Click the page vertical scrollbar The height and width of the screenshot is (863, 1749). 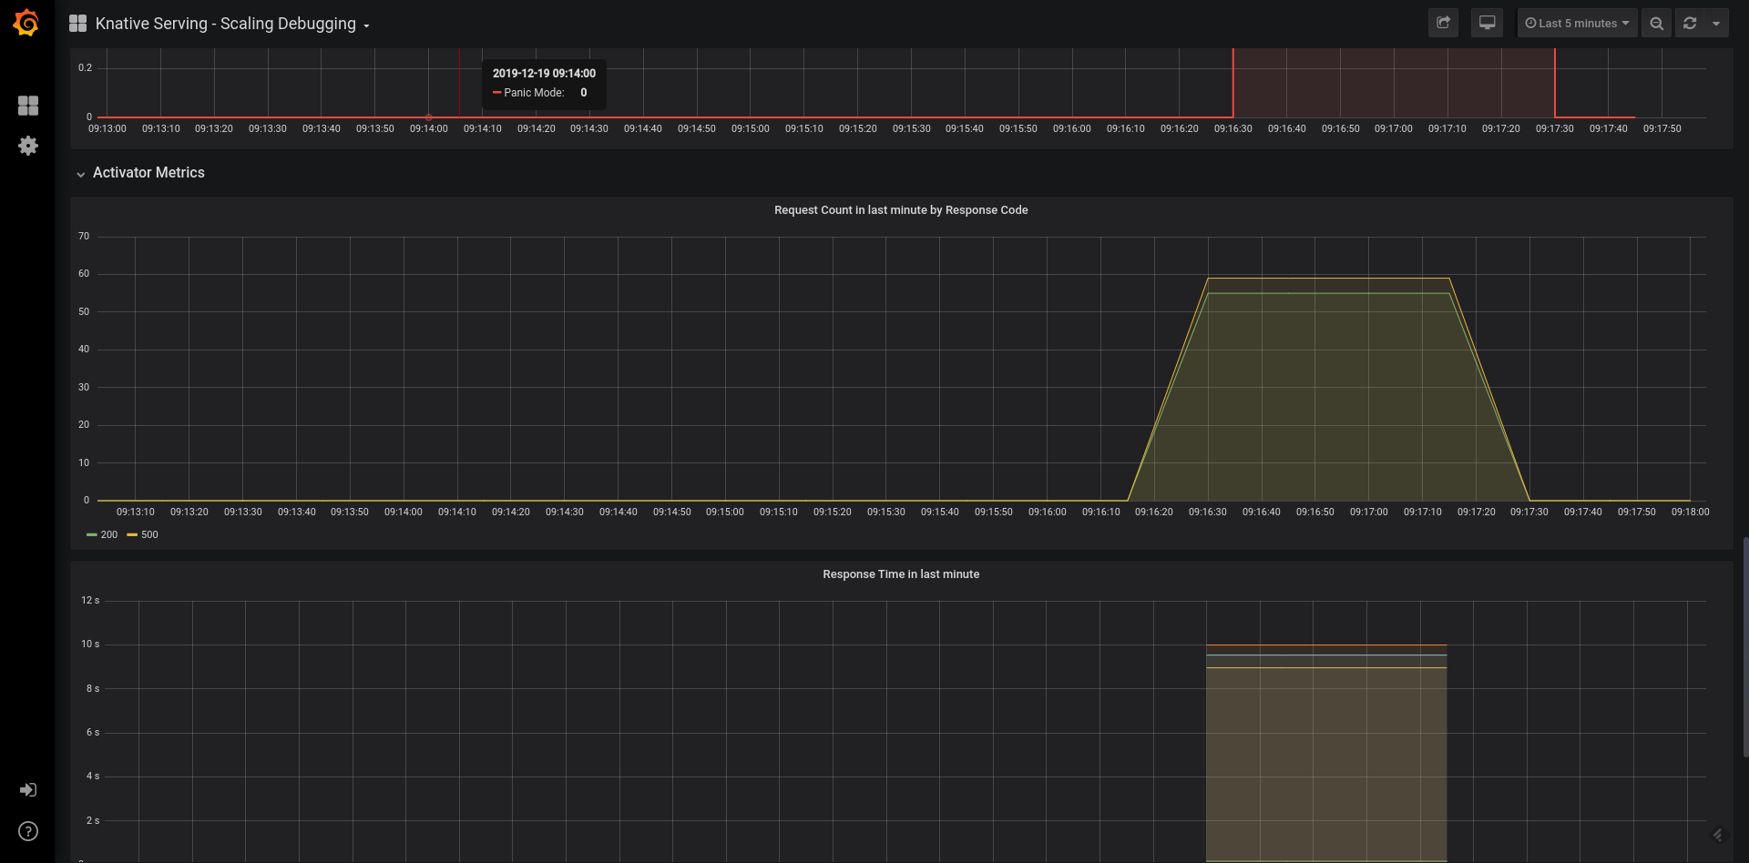point(1745,646)
